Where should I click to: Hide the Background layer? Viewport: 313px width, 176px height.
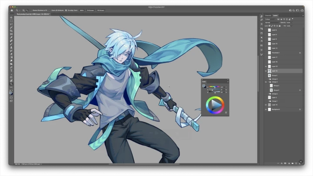click(266, 110)
